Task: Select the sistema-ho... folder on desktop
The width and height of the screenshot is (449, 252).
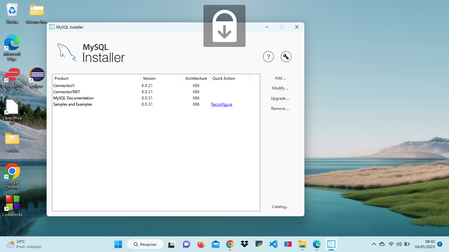Action: (37, 13)
